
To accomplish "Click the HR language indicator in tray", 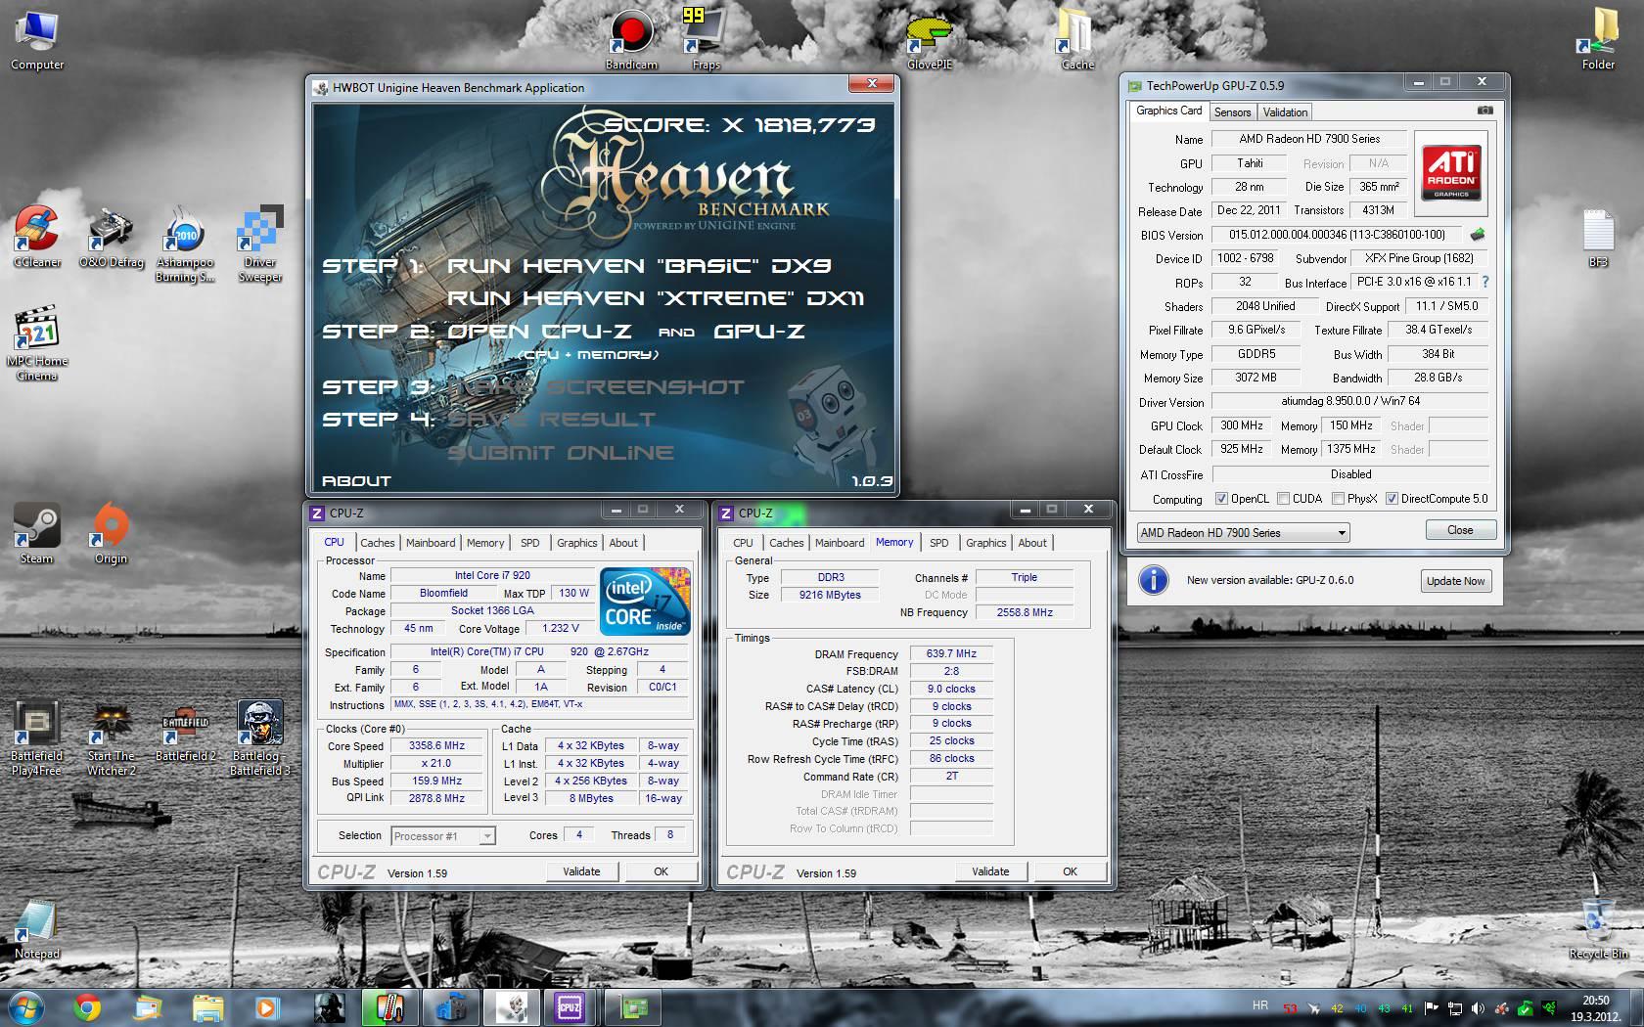I will (1259, 1005).
